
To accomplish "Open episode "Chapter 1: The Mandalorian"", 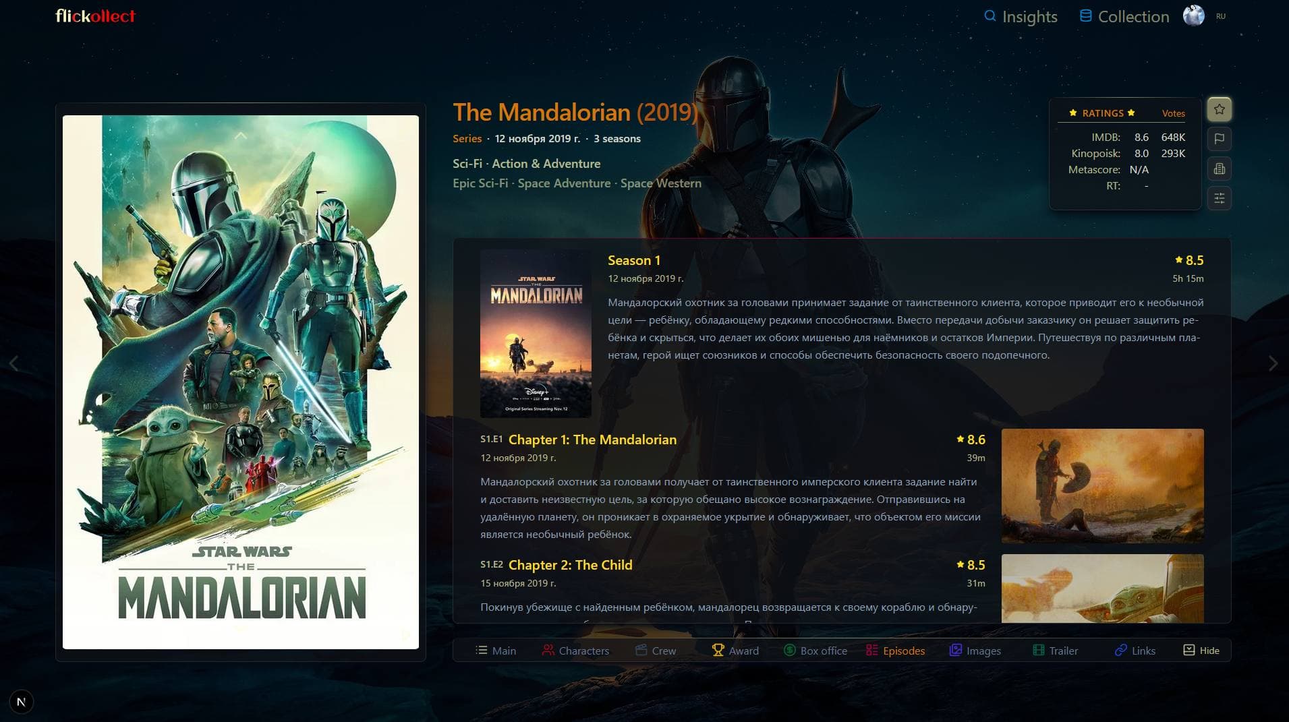I will (592, 440).
